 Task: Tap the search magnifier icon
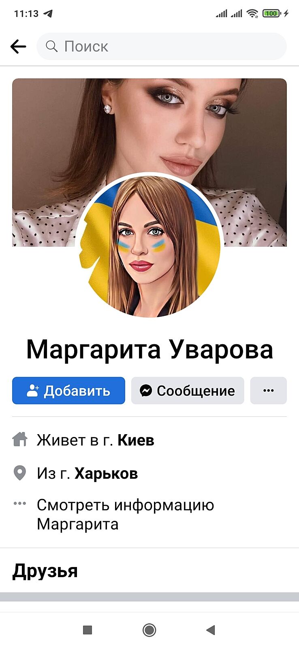point(51,46)
